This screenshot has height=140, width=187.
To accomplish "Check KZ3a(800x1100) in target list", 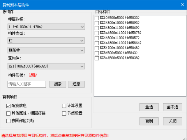I will pos(97,33).
